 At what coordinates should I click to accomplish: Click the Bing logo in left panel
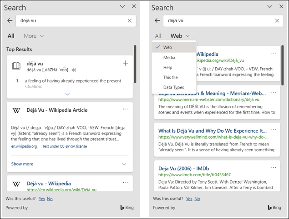(127, 208)
